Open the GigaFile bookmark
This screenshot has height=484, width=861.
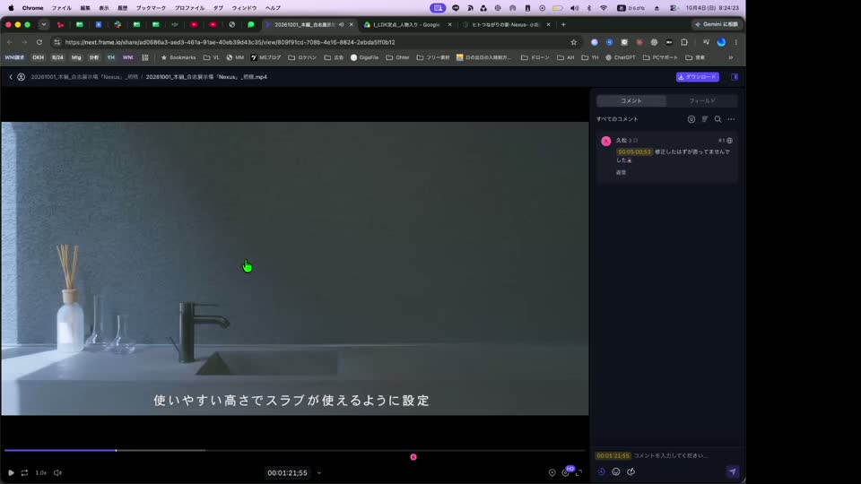(x=365, y=57)
